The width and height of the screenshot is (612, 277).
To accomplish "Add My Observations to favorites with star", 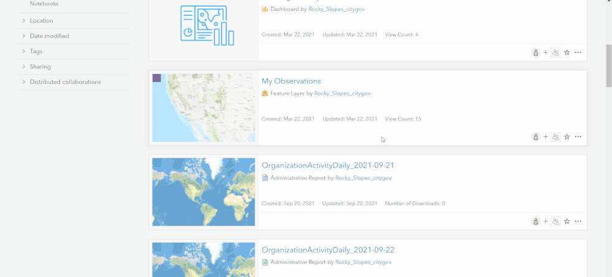I will (567, 137).
